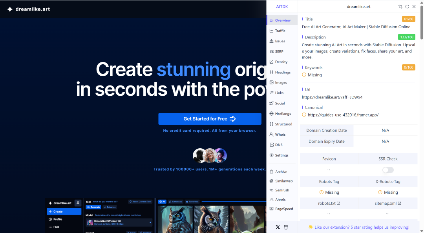The height and width of the screenshot is (233, 424).
Task: Select the canonical URL guides-use-432016.framer.app
Action: tap(343, 115)
